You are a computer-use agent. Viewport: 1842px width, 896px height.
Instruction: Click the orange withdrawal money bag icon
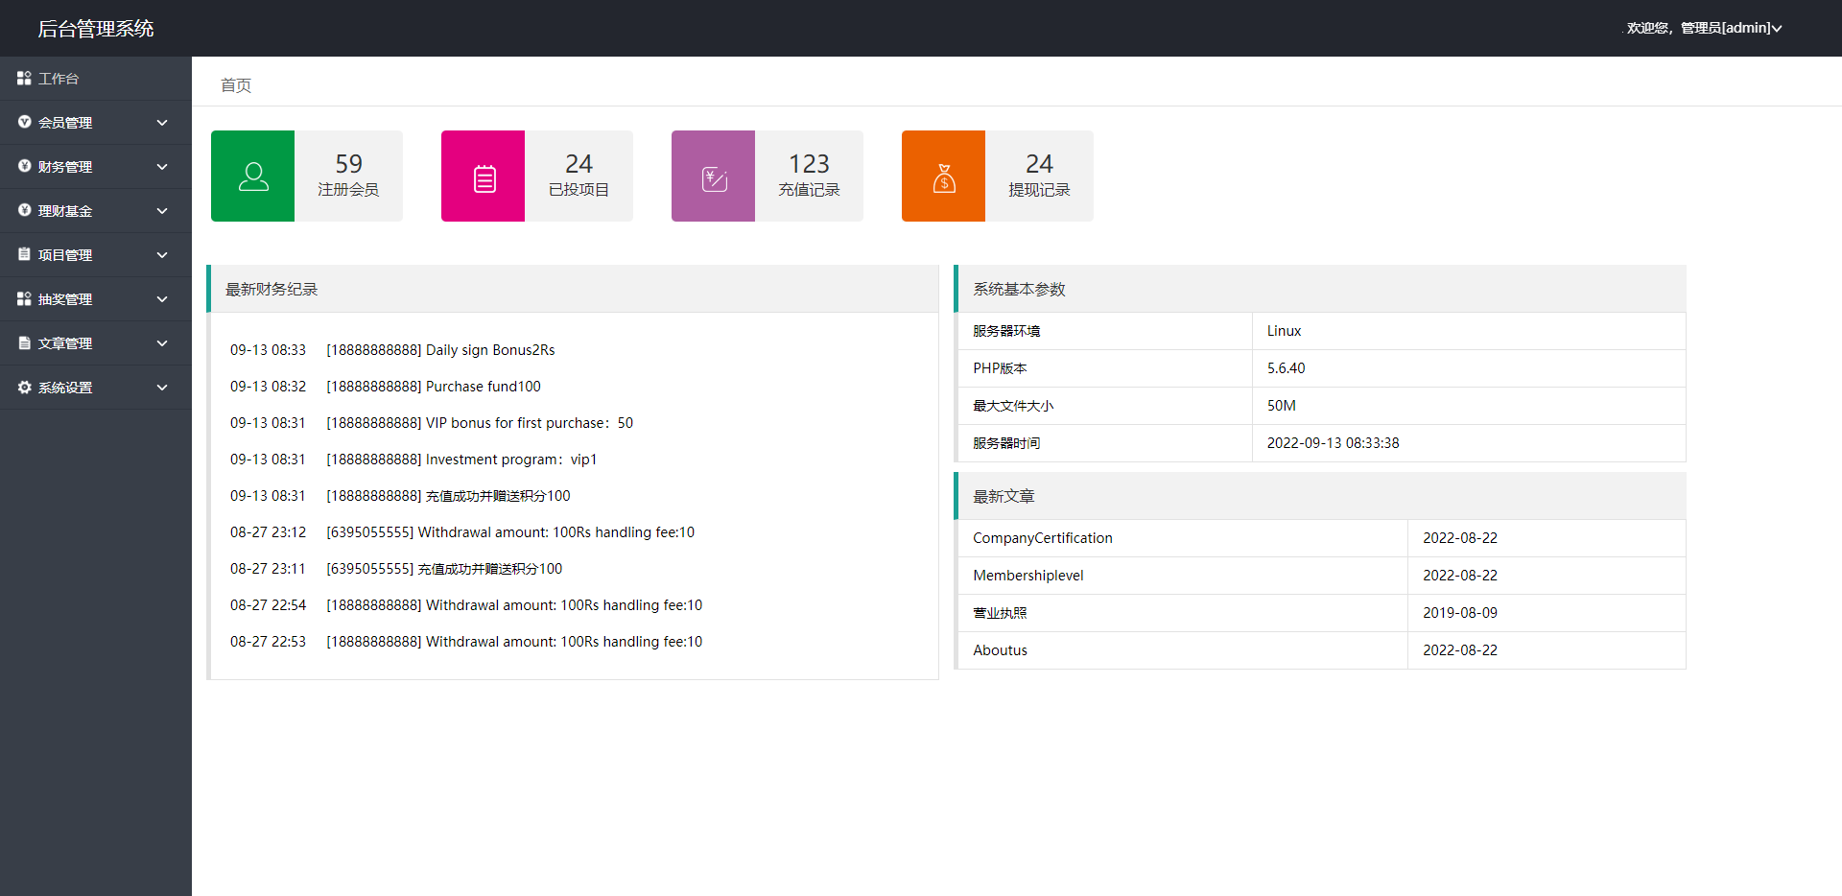pyautogui.click(x=944, y=177)
